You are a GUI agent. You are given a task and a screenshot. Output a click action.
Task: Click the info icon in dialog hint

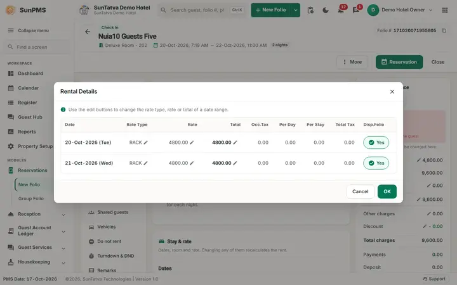tap(63, 110)
